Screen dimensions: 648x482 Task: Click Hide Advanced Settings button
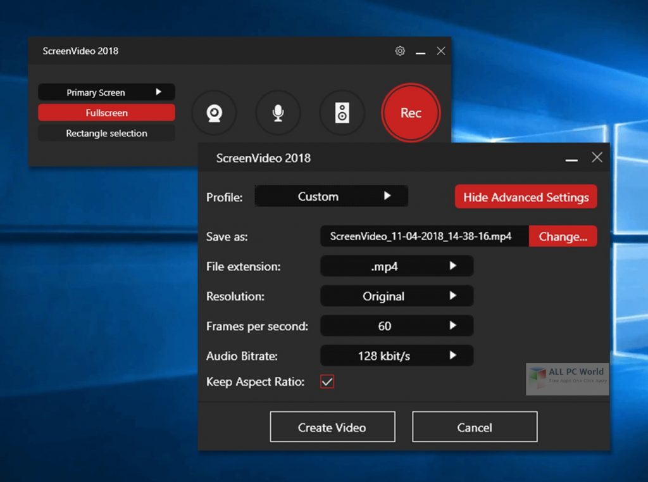[x=526, y=197]
